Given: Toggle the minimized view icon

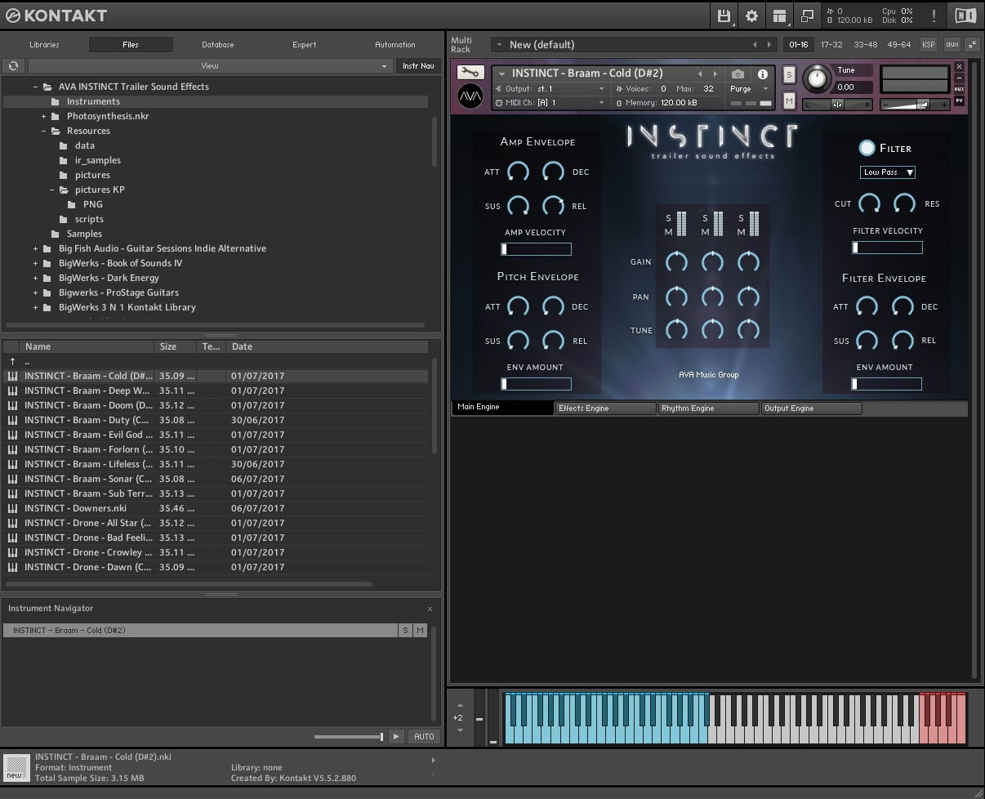Looking at the screenshot, I should [807, 16].
